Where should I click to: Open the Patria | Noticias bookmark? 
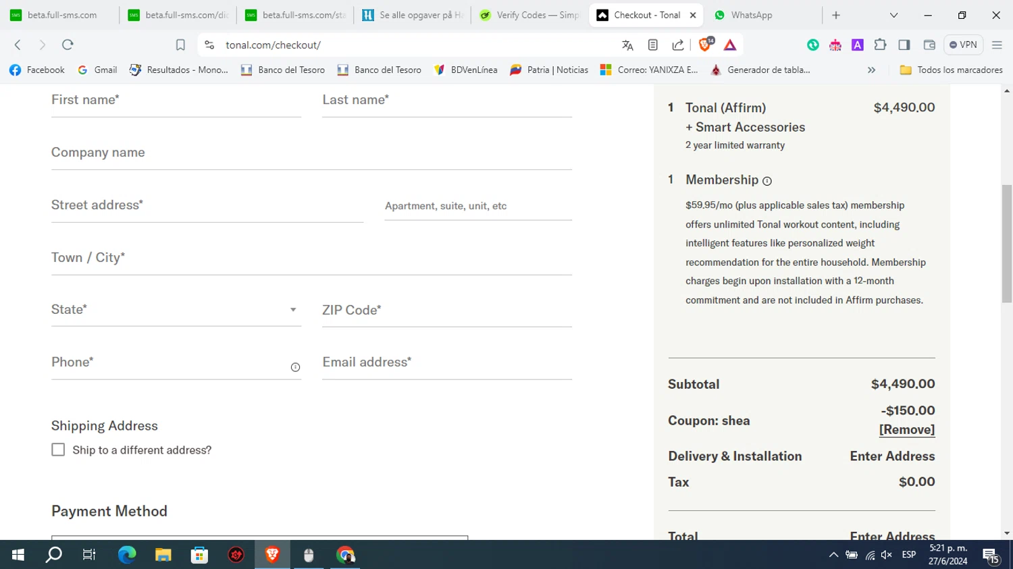coord(549,70)
